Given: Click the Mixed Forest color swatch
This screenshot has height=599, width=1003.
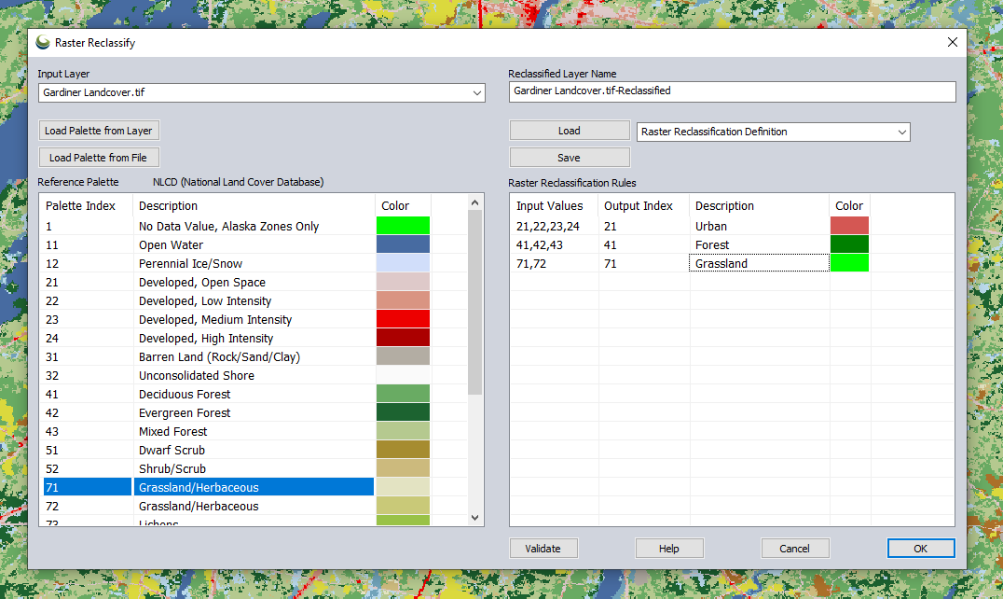Looking at the screenshot, I should click(403, 431).
